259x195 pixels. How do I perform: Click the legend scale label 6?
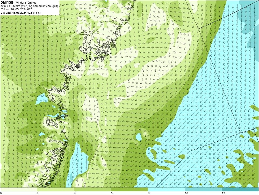tap(112, 193)
